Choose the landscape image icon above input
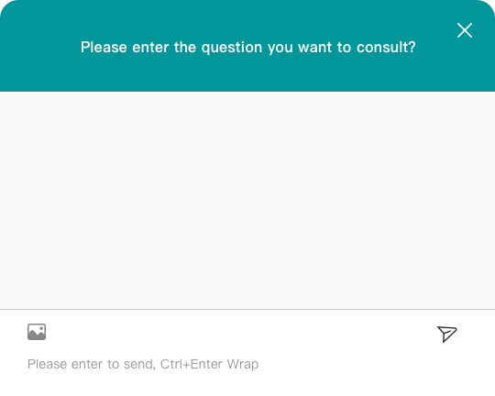 pos(37,332)
